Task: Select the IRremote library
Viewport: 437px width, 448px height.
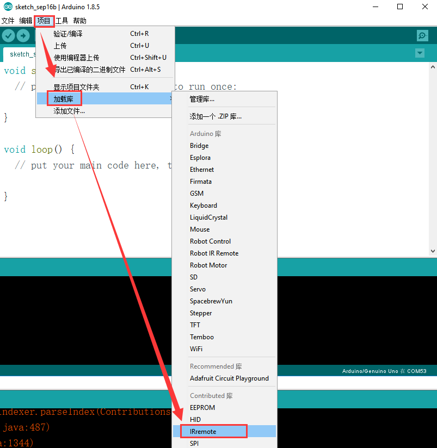Action: (225, 432)
